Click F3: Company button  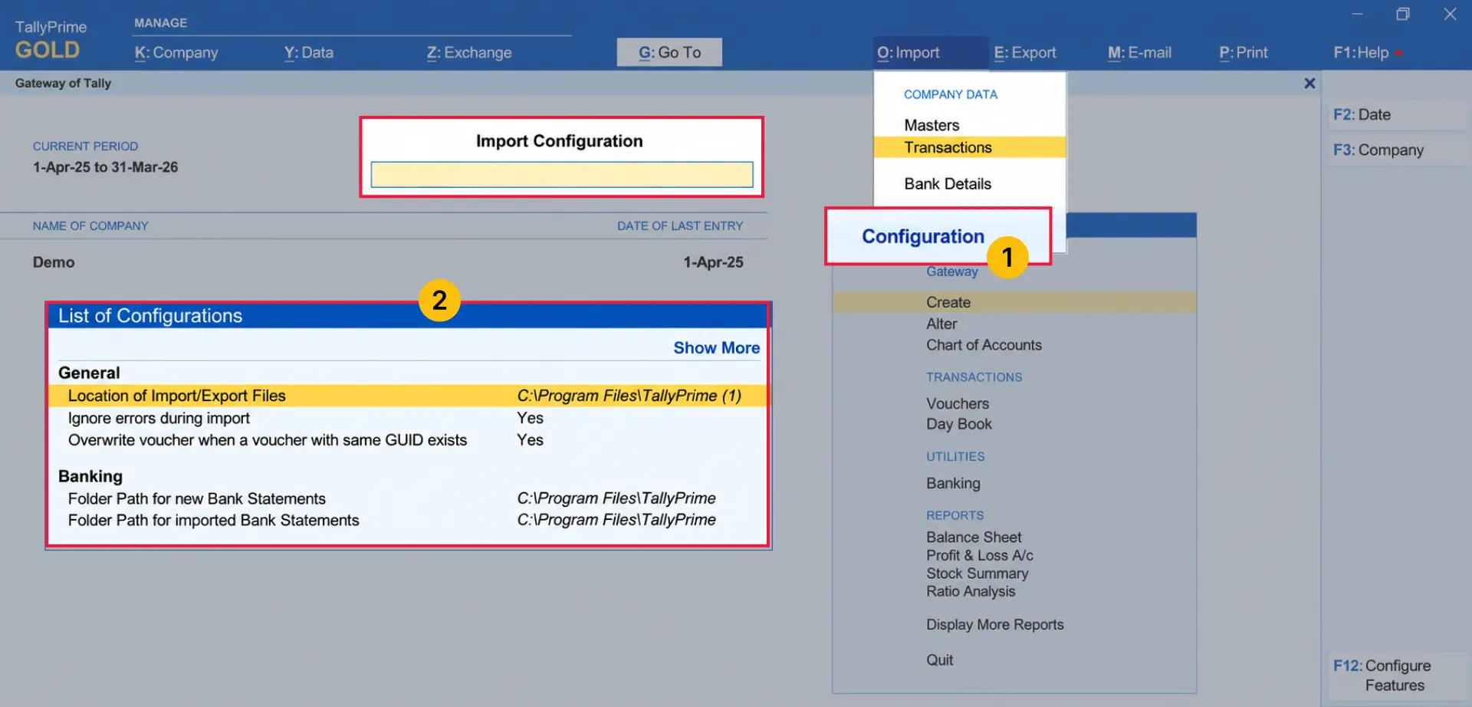[x=1395, y=150]
